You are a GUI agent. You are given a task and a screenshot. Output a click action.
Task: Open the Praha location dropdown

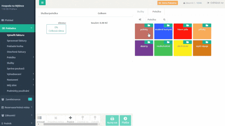9,9
